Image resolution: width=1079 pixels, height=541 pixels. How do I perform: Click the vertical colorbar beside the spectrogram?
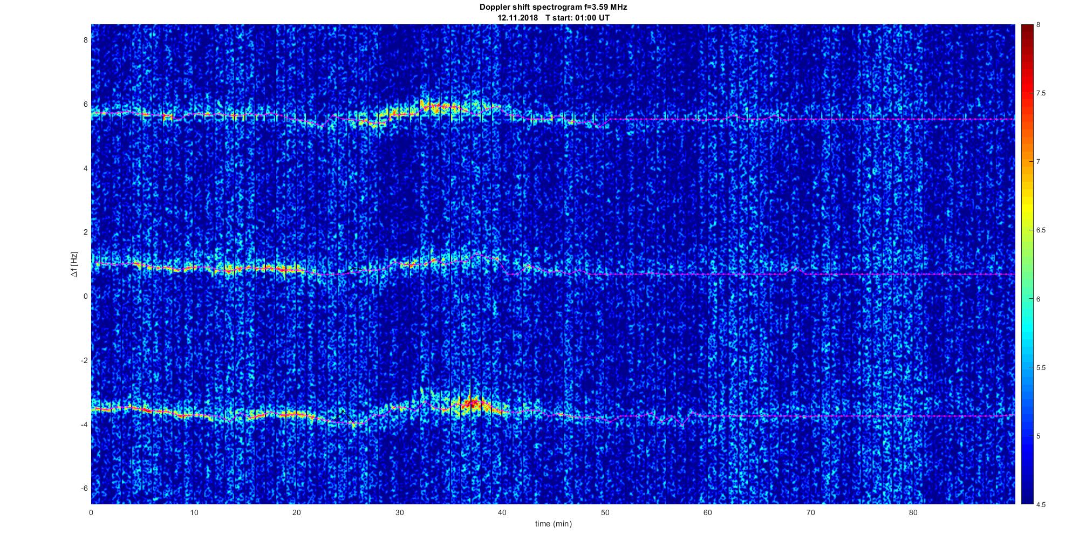click(x=1027, y=264)
